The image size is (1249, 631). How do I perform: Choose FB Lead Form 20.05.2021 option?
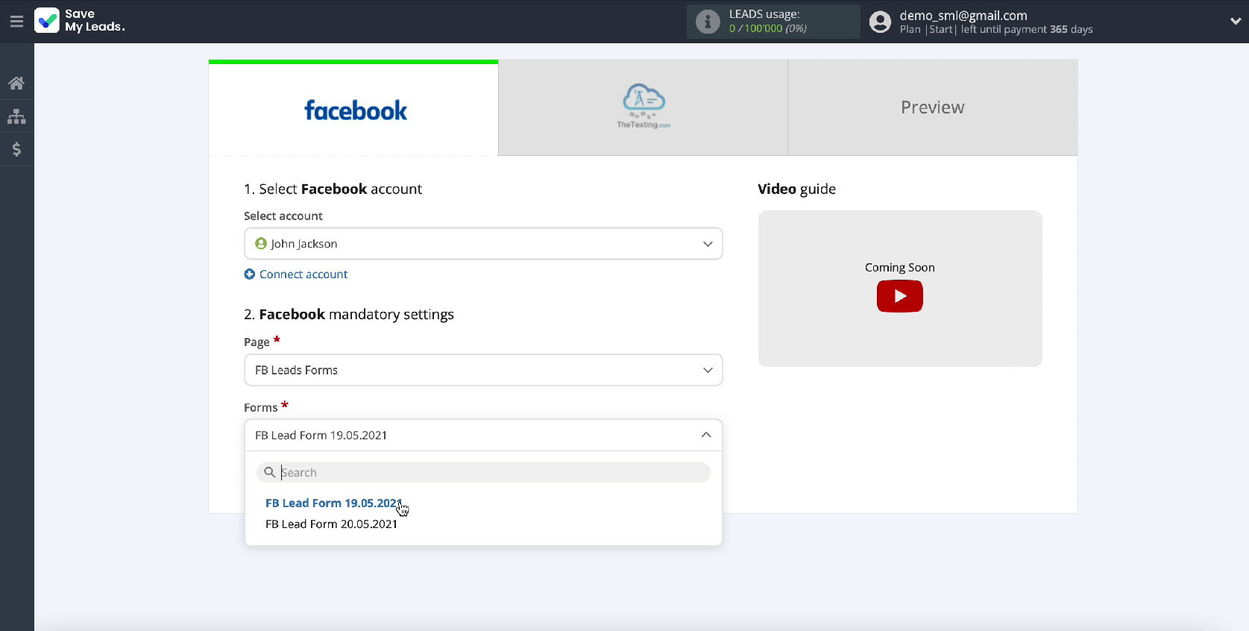coord(331,524)
